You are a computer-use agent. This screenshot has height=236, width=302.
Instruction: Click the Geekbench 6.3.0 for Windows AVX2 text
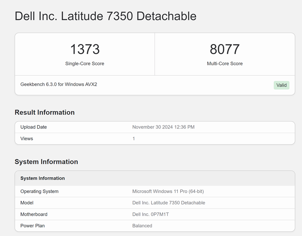tap(59, 84)
